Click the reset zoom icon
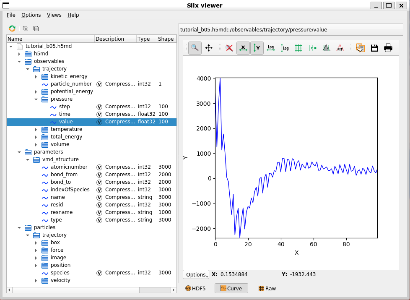This screenshot has width=410, height=300. coord(229,48)
